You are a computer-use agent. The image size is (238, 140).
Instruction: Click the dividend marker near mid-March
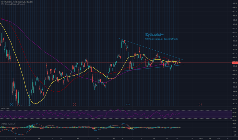pos(11,104)
